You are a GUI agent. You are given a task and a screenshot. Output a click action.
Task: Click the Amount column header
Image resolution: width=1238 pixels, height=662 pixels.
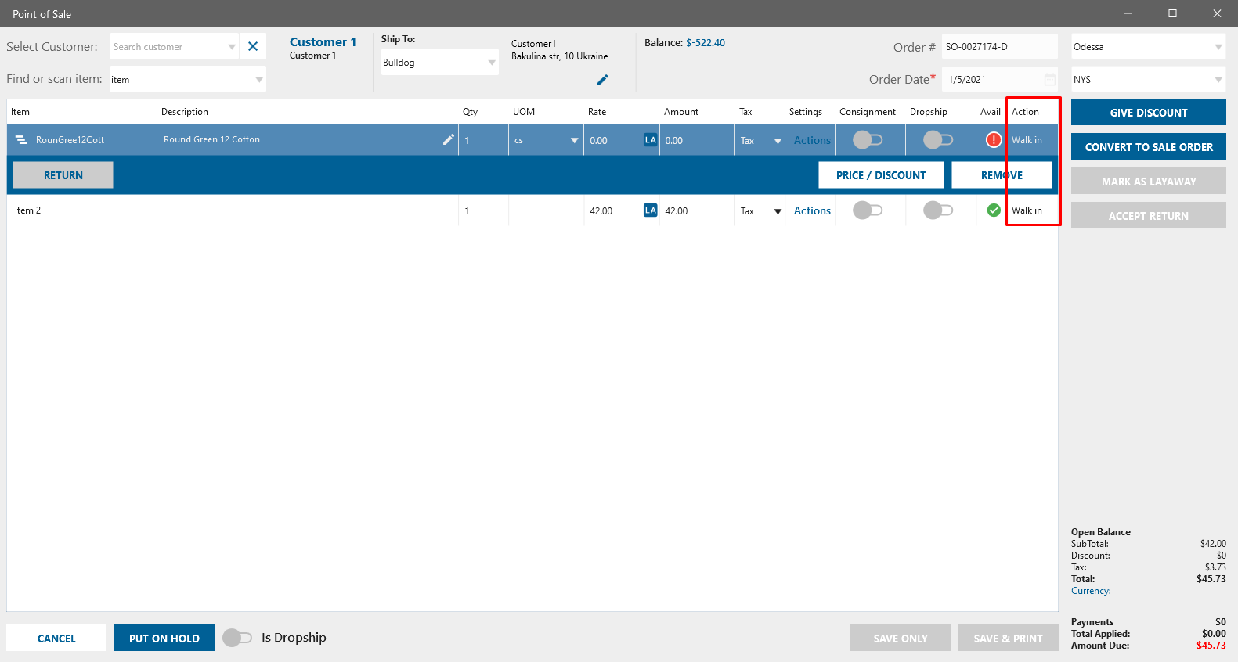681,112
